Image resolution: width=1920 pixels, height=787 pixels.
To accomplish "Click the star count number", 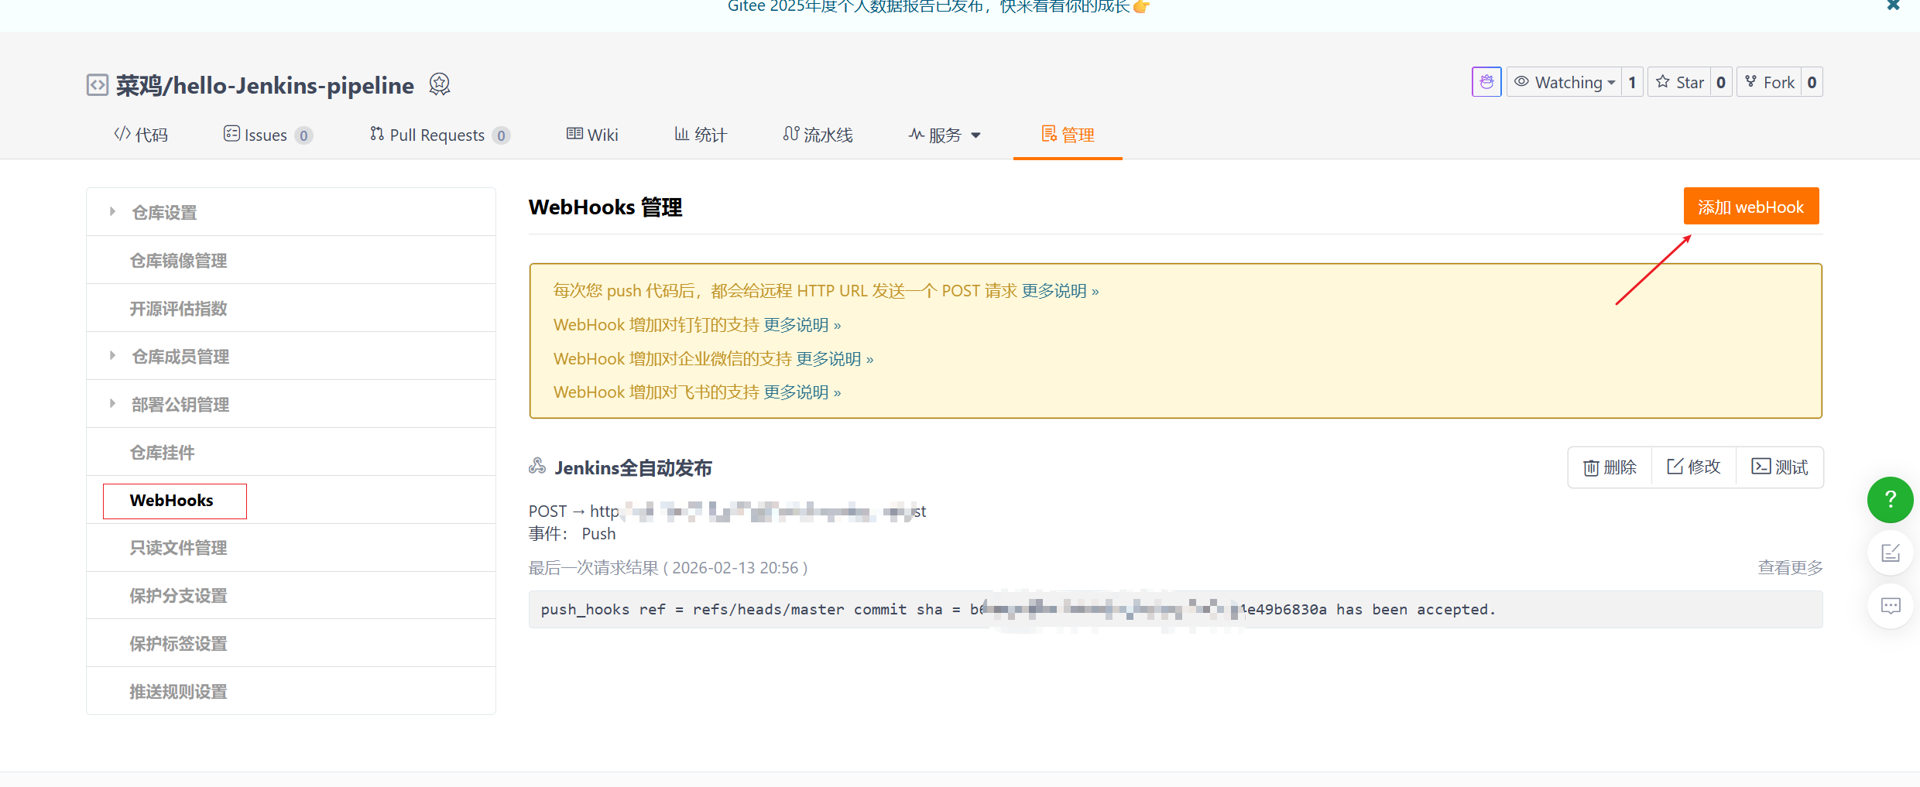I will 1721,82.
